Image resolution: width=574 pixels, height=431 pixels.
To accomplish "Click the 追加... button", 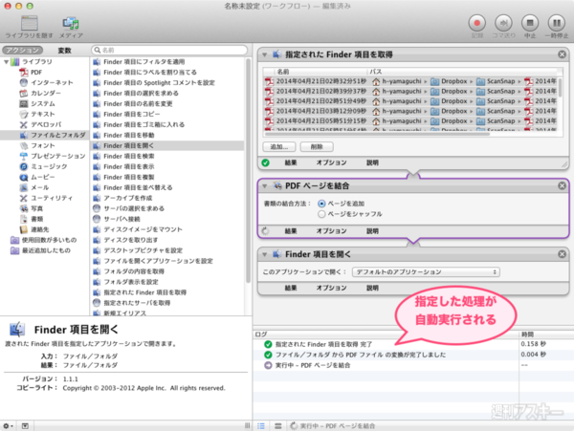I will click(x=279, y=146).
